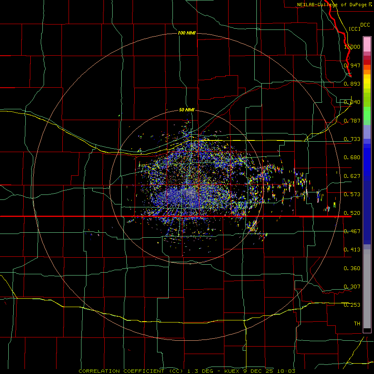The width and height of the screenshot is (374, 374).
Task: Select the 0.947 scale label
Action: click(352, 65)
